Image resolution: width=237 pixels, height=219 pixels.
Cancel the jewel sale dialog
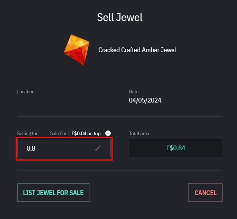[x=205, y=193]
